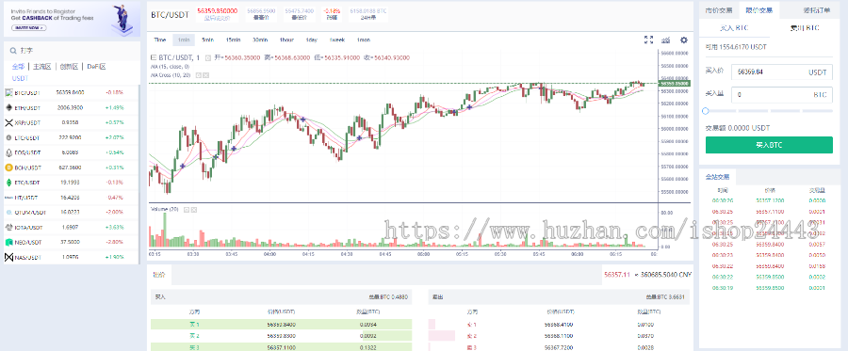Select the main zone filter
Image resolution: width=848 pixels, height=351 pixels.
point(41,67)
